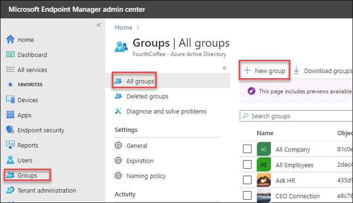Image resolution: width=353 pixels, height=203 pixels.
Task: Click the All Employees AE avatar
Action: (x=264, y=164)
